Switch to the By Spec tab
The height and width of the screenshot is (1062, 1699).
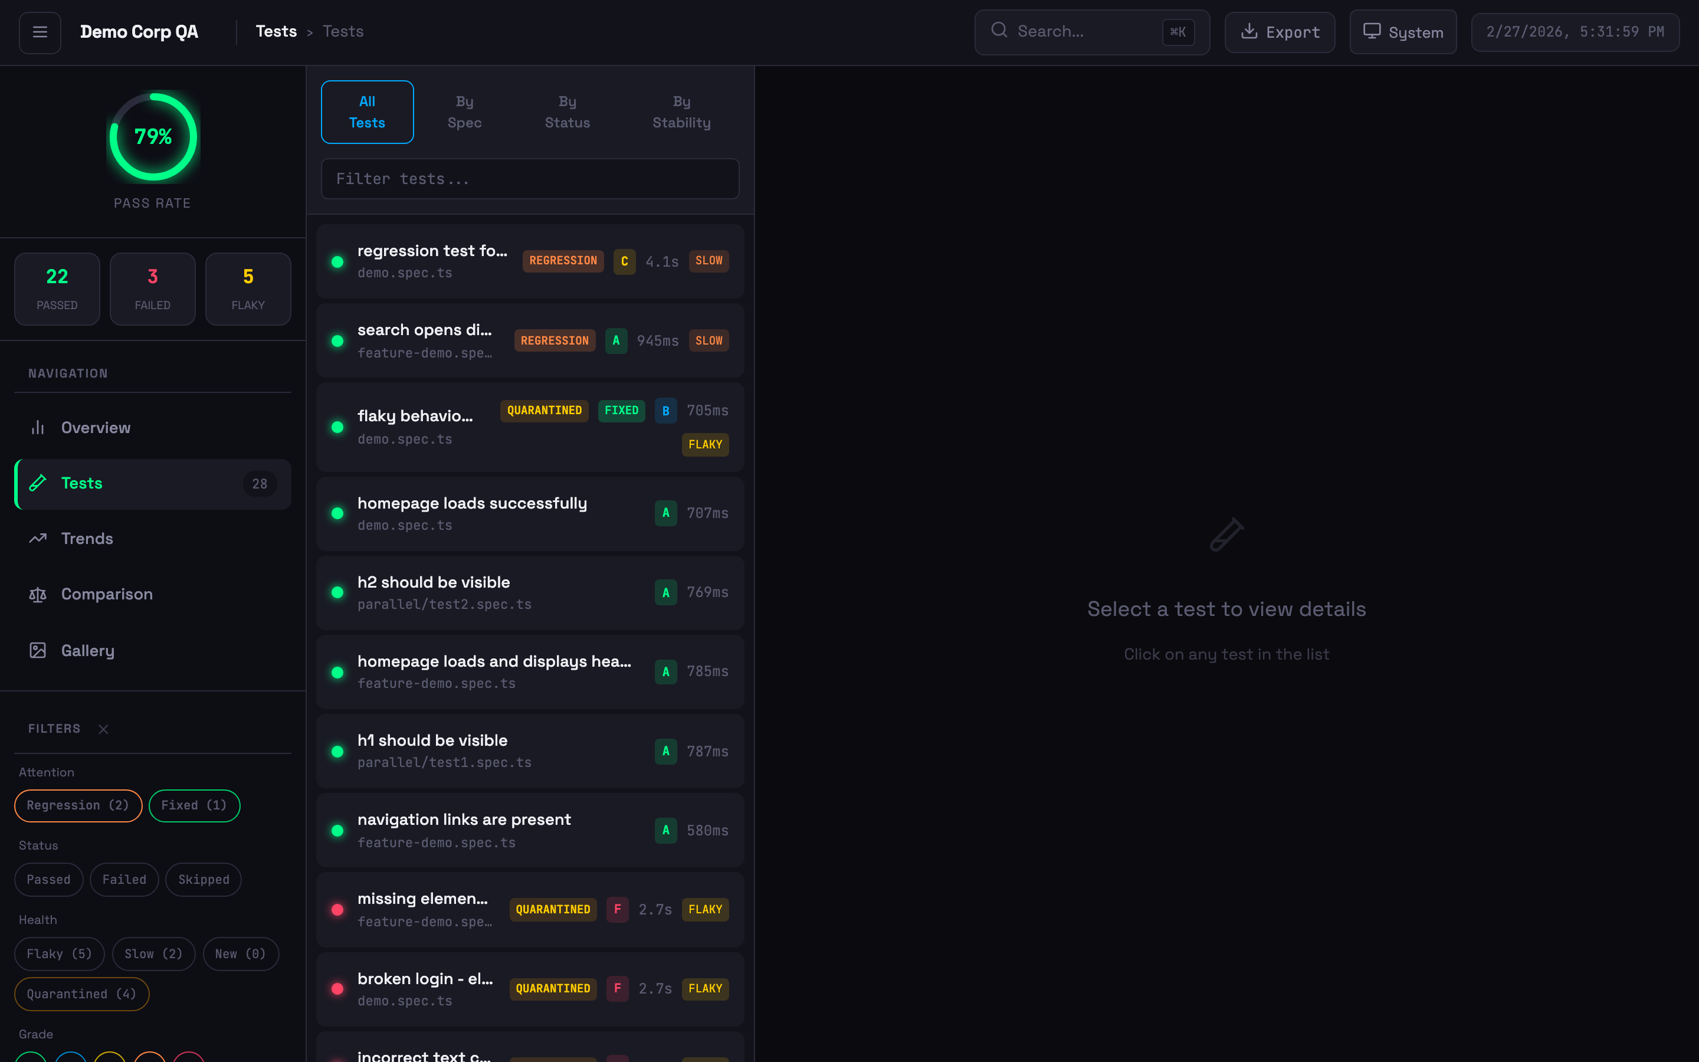pyautogui.click(x=464, y=112)
